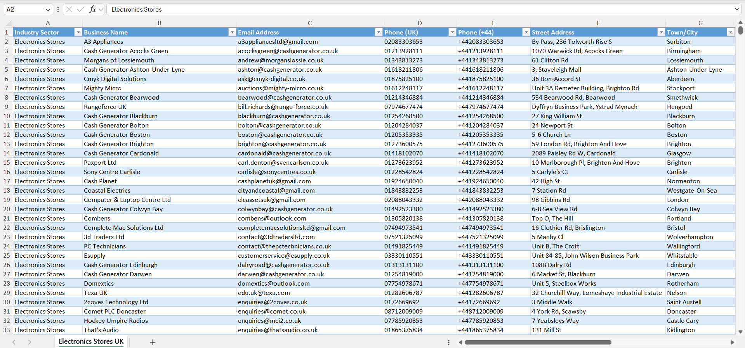745x348 pixels.
Task: Open the Business Name filter dropdown
Action: coord(232,32)
